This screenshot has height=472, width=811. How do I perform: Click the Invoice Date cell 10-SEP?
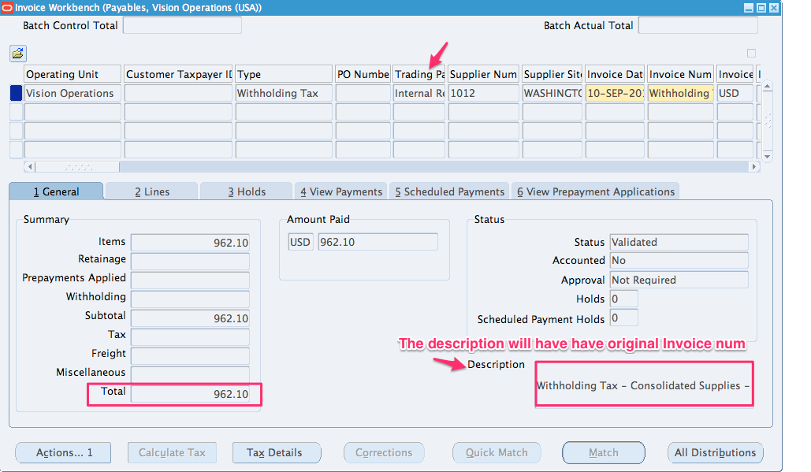[x=615, y=93]
